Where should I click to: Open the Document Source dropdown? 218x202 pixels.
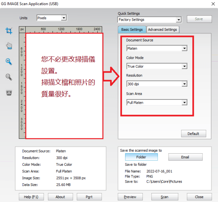coord(157,48)
